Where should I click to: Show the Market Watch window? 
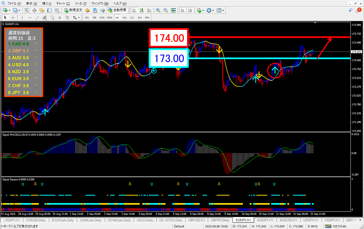(x=27, y=10)
